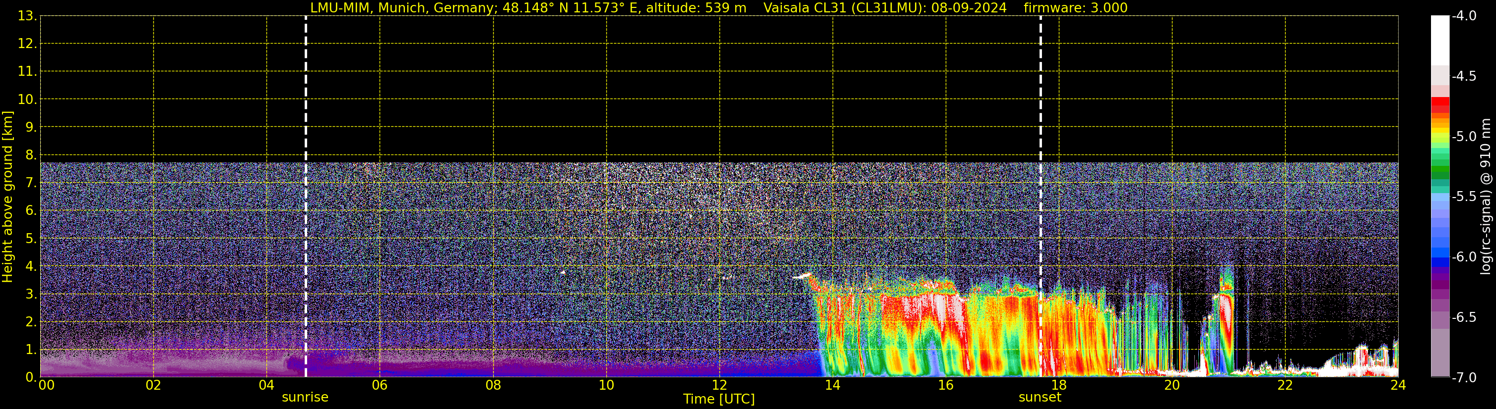Select the 20 hour tick label
1496x409 pixels.
click(x=1171, y=385)
